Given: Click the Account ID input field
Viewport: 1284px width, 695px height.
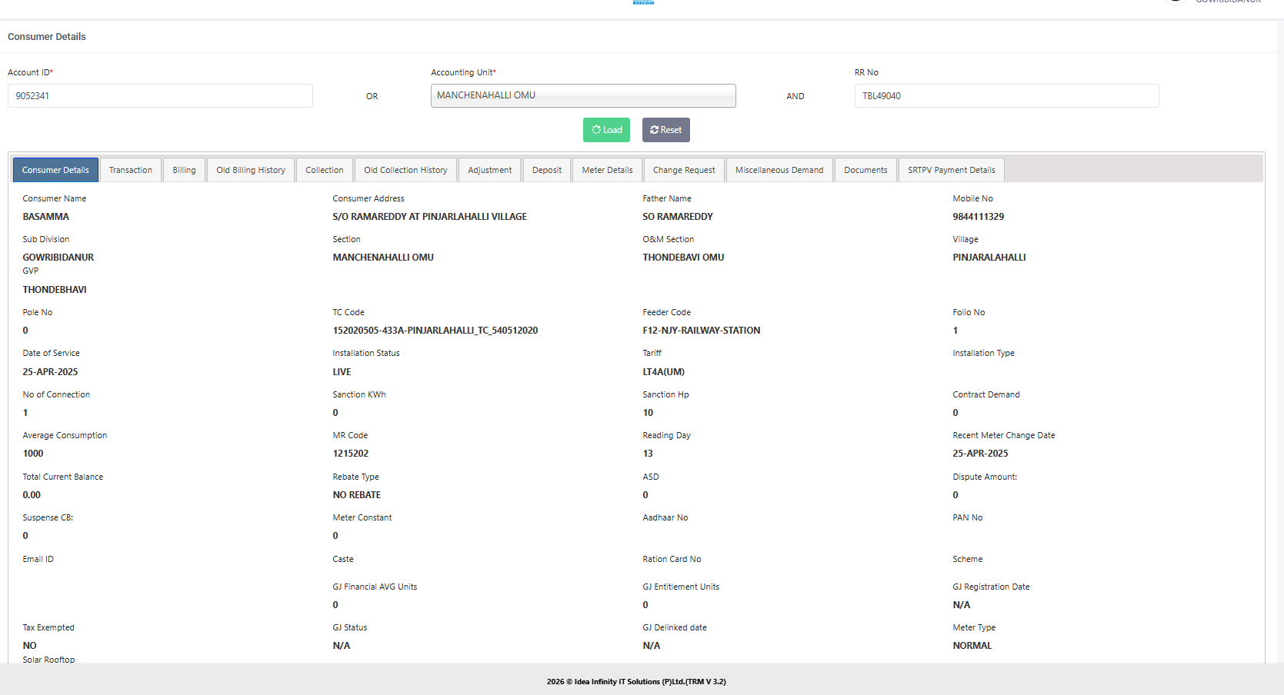Looking at the screenshot, I should pyautogui.click(x=160, y=96).
